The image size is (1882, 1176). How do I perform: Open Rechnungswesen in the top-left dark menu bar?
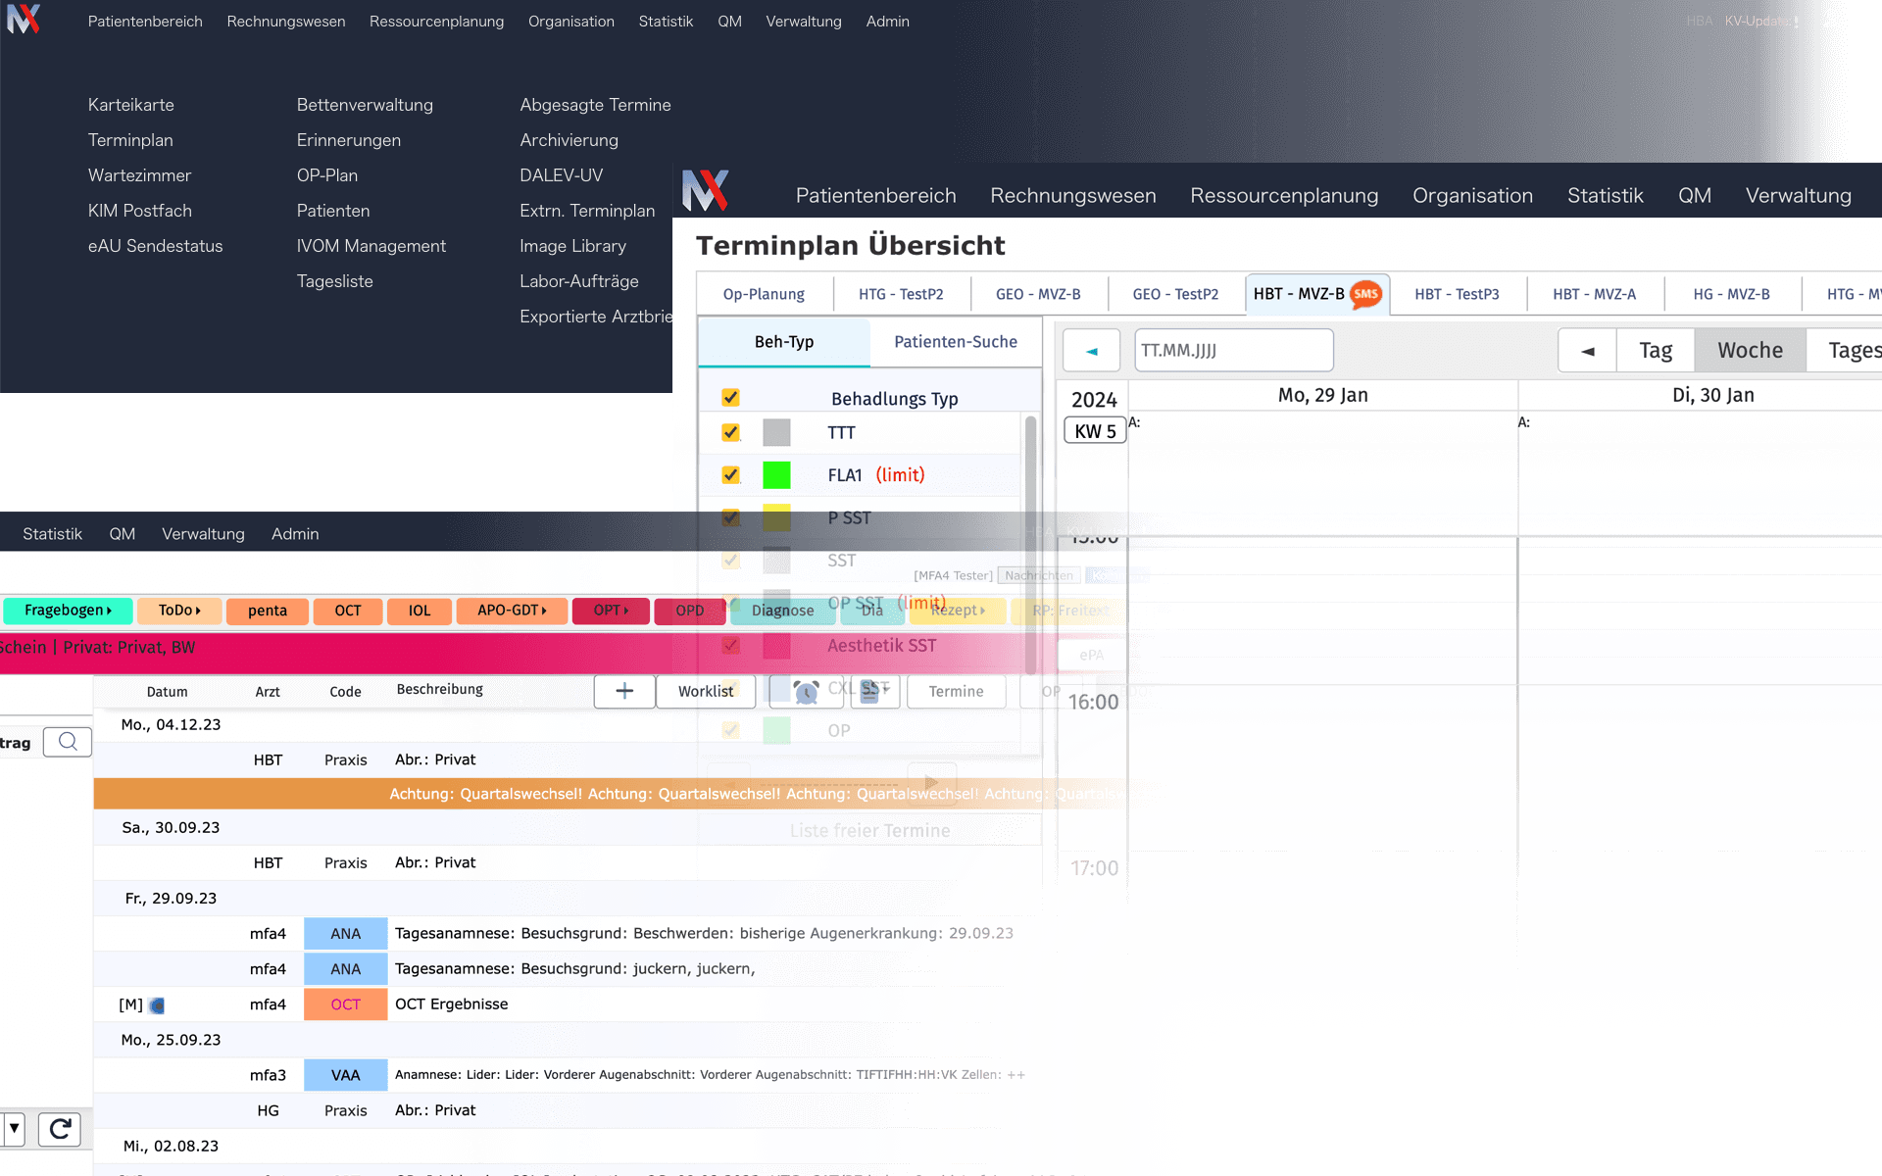286,22
